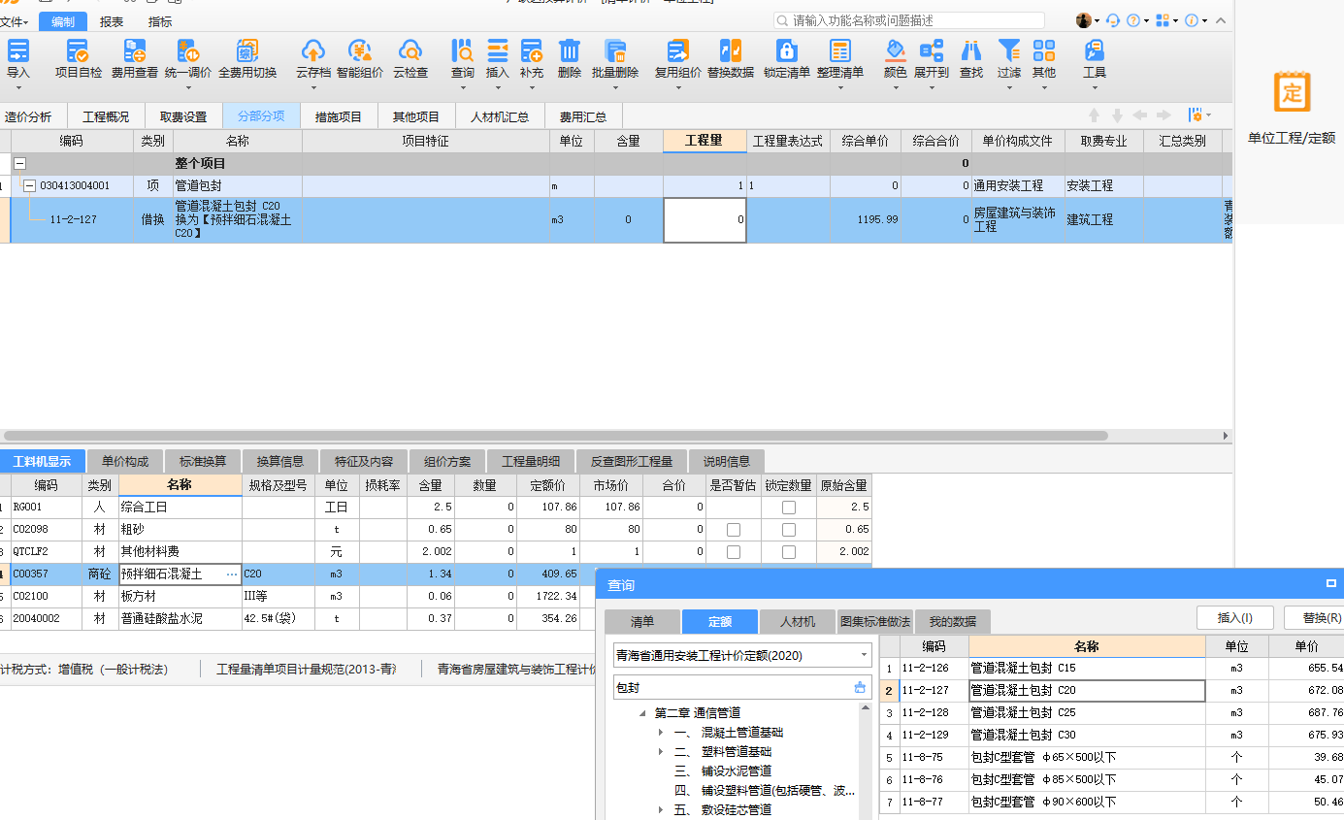Open the 人材机汇总 tab
This screenshot has width=1344, height=820.
pyautogui.click(x=500, y=116)
